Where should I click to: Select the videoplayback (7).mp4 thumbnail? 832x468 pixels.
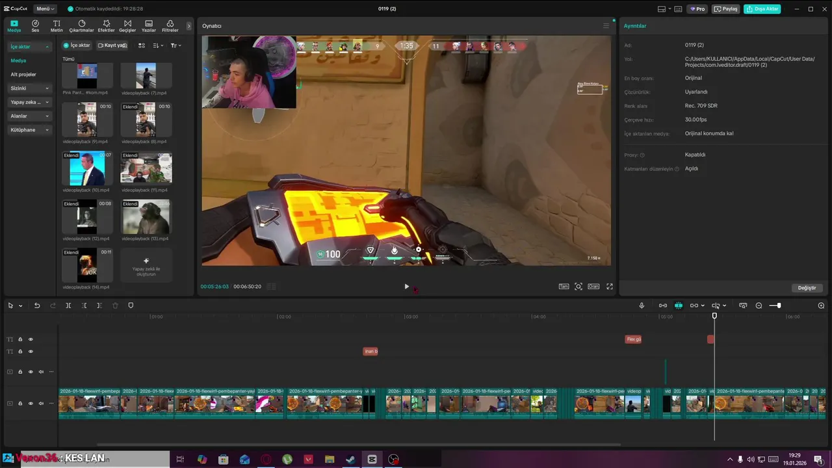[146, 75]
